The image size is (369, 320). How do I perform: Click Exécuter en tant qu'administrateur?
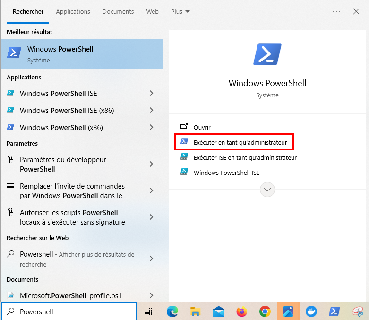[x=240, y=142]
